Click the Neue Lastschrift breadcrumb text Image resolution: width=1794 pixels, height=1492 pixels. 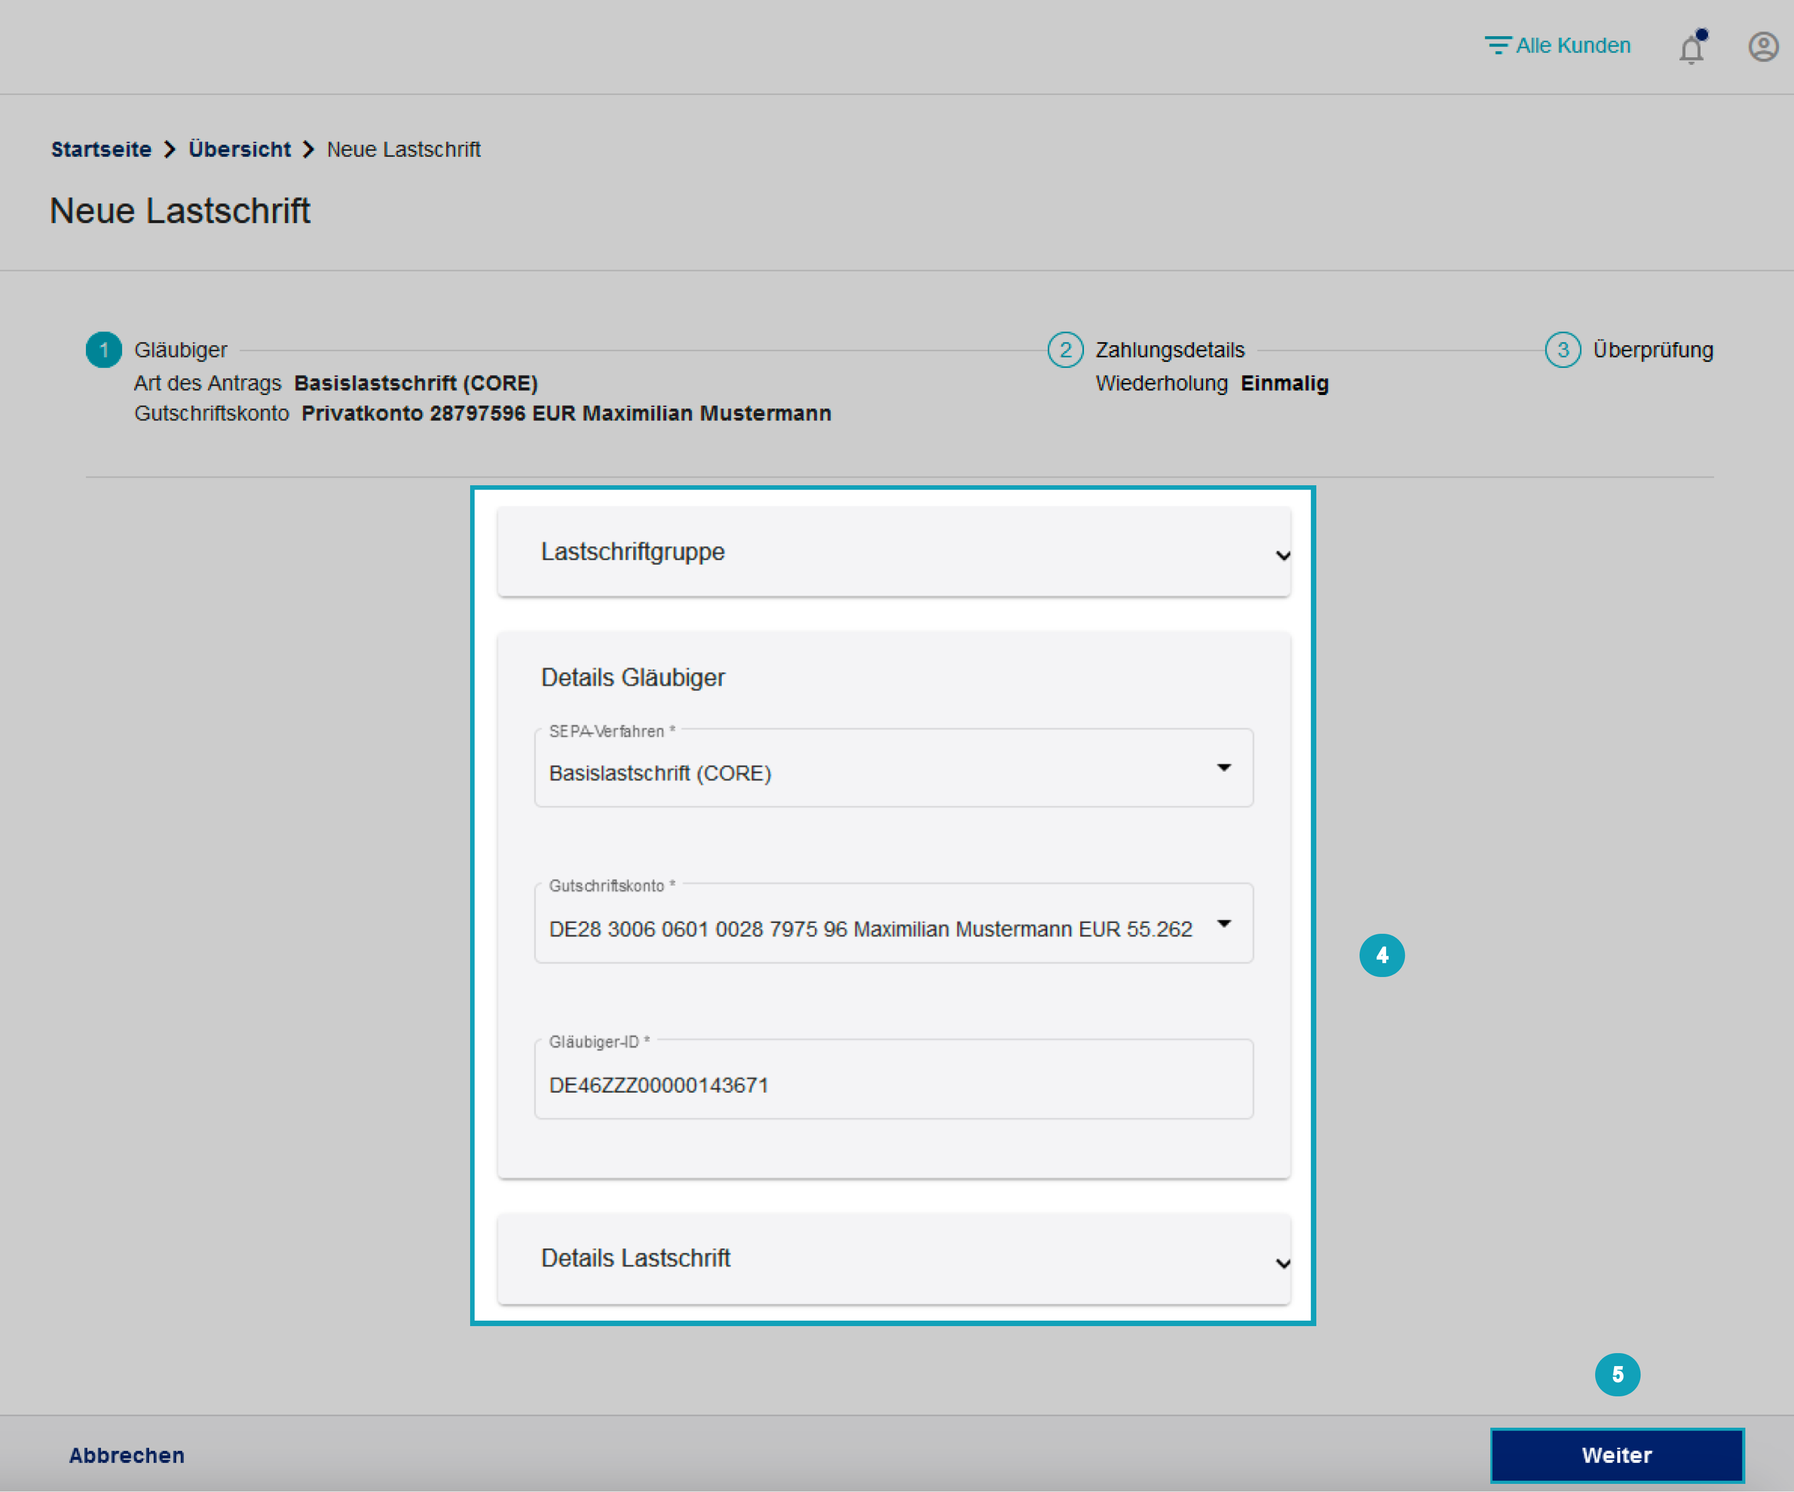[403, 150]
